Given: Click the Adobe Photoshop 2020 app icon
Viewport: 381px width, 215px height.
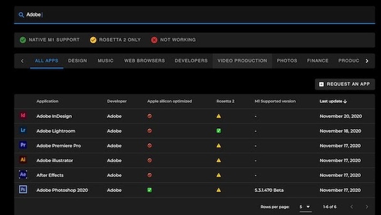Looking at the screenshot, I should pos(23,190).
